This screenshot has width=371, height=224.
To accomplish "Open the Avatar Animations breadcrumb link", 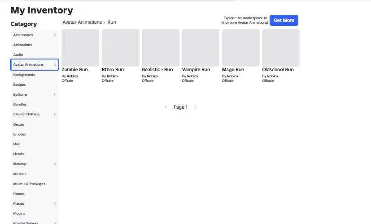I will click(x=82, y=22).
